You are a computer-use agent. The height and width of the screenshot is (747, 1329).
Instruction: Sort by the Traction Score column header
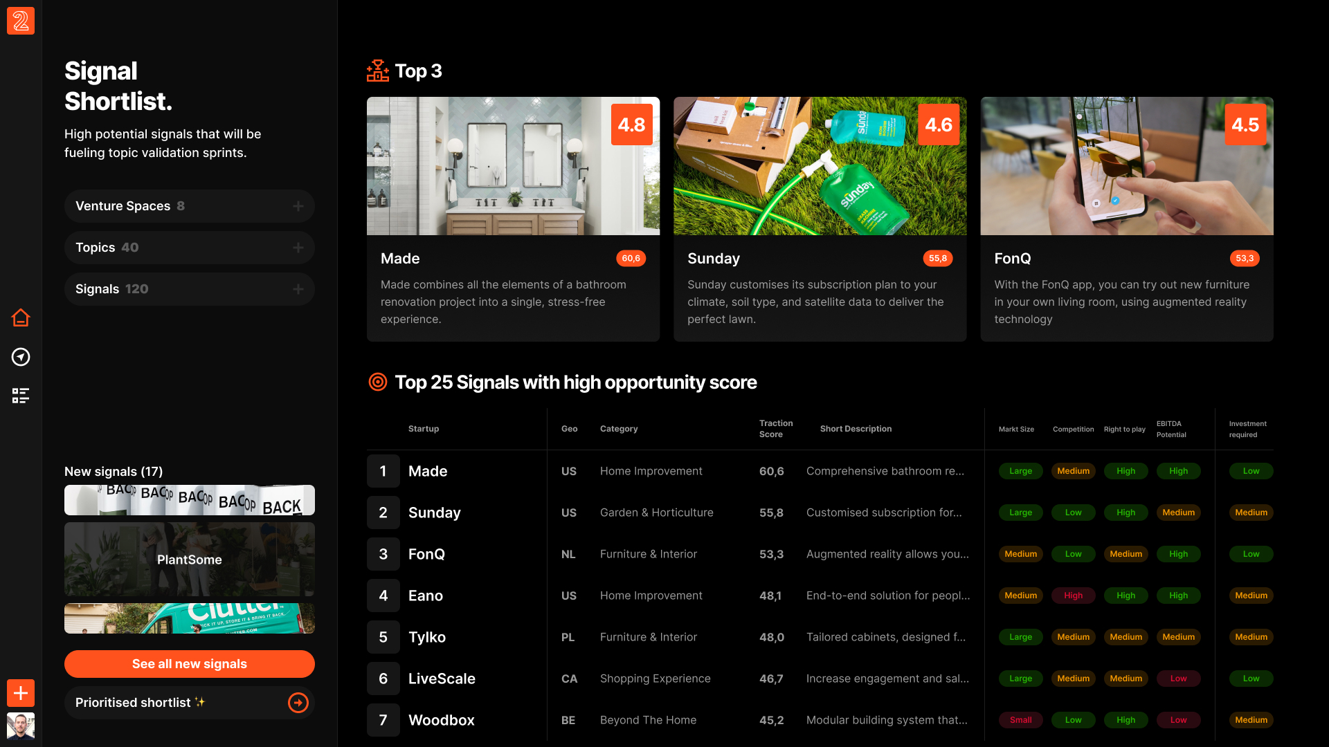pos(776,429)
